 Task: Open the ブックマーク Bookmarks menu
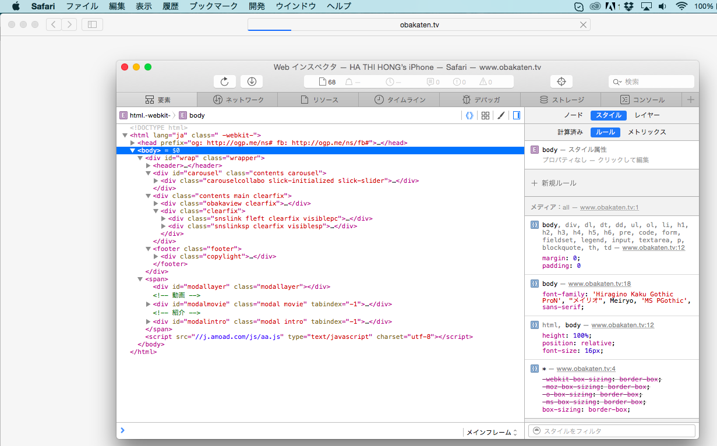214,6
